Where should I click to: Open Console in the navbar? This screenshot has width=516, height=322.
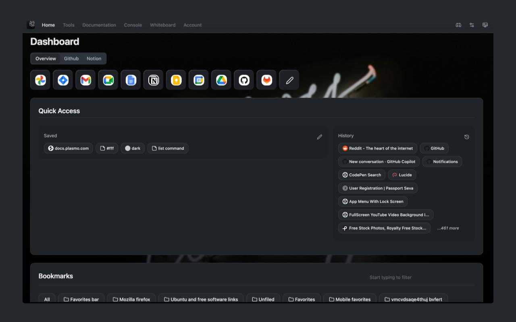pyautogui.click(x=133, y=25)
